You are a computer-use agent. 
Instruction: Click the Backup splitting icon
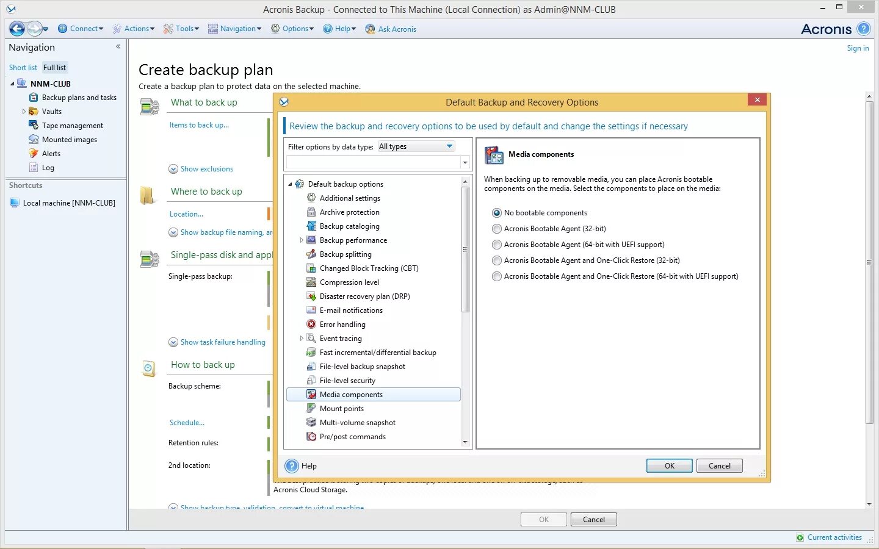(311, 254)
